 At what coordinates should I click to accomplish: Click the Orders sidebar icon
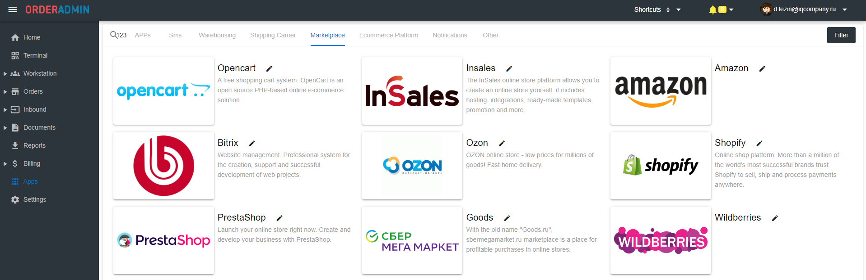15,91
